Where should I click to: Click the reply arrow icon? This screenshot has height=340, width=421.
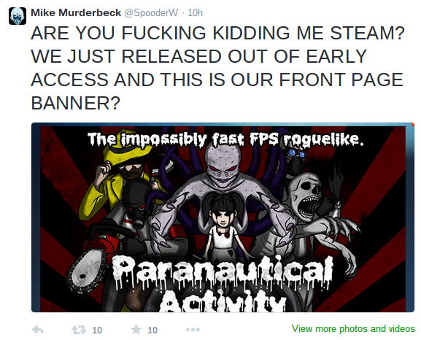tap(38, 330)
